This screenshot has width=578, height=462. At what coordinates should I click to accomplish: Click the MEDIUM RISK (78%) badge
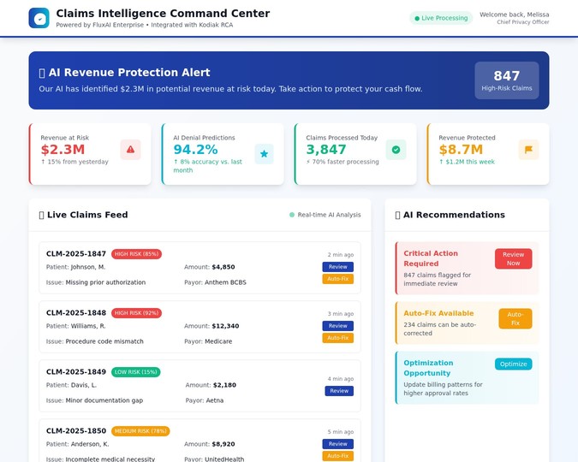pyautogui.click(x=140, y=431)
